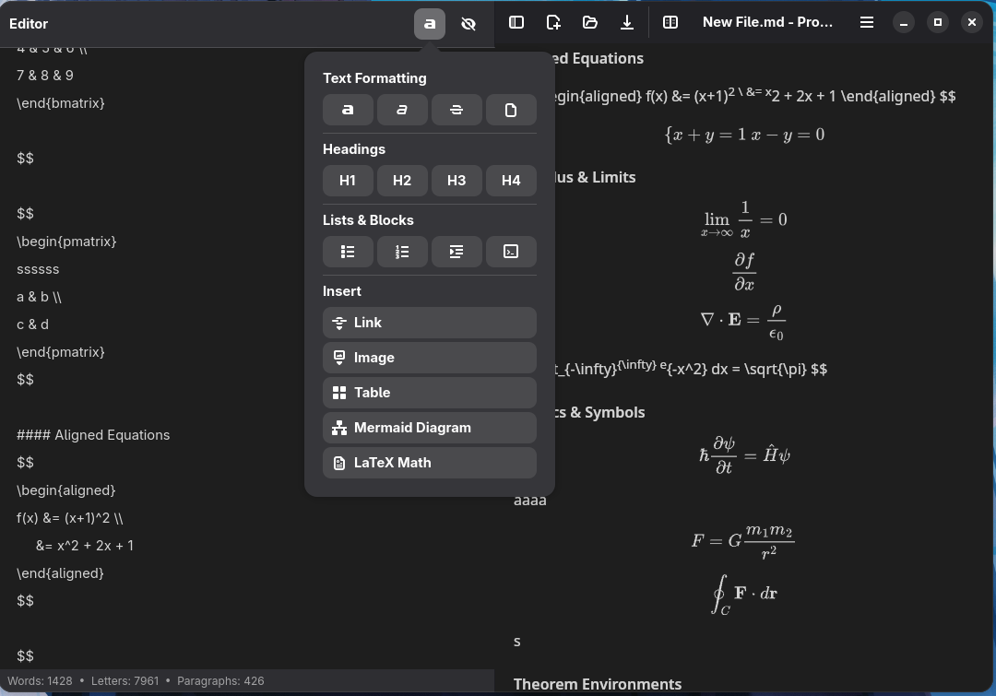Click the Paragraphs: 426 status entry
Viewport: 996px width, 696px height.
pos(220,680)
